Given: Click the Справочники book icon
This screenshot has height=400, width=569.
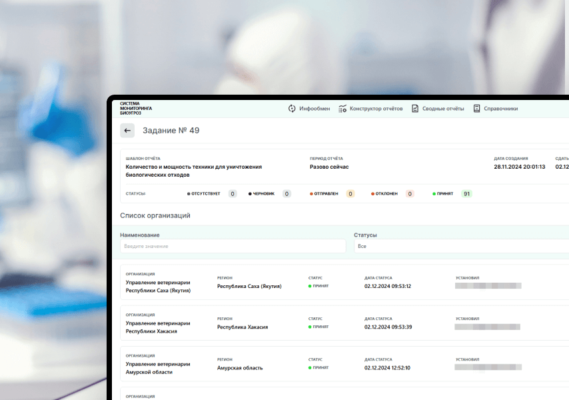Looking at the screenshot, I should coord(477,109).
